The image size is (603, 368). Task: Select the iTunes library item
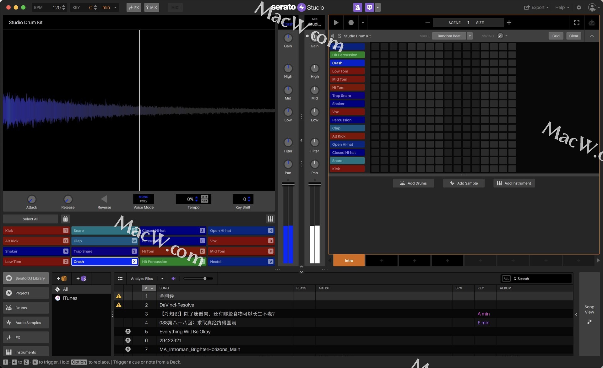pos(81,298)
